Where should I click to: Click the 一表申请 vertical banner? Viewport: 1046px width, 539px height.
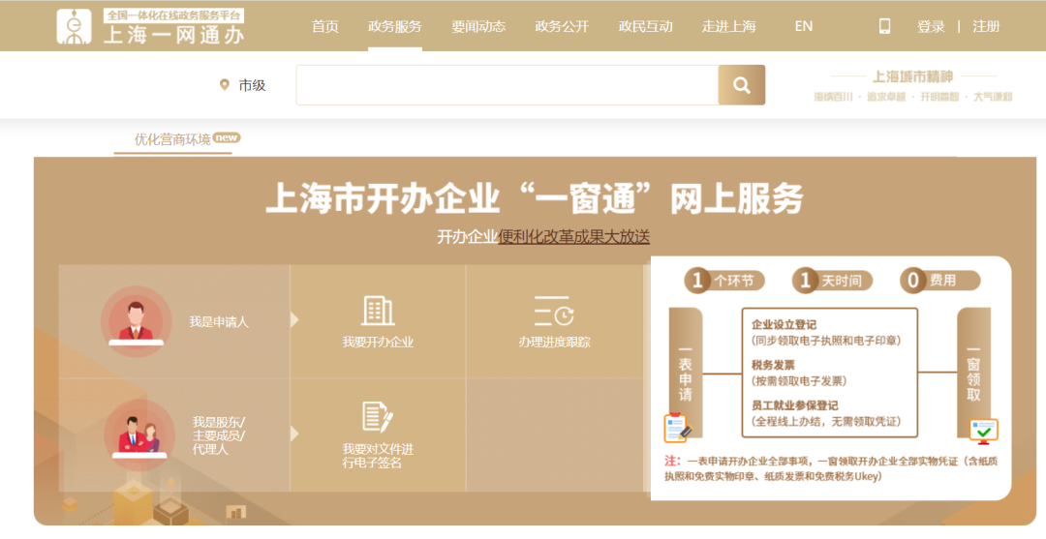point(685,374)
